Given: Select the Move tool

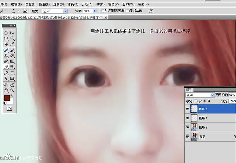Looking at the screenshot, I should (12, 33).
